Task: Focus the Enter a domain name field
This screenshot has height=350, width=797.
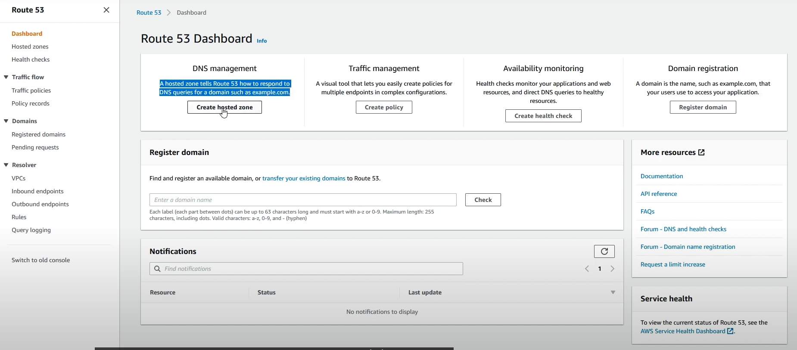Action: click(303, 200)
